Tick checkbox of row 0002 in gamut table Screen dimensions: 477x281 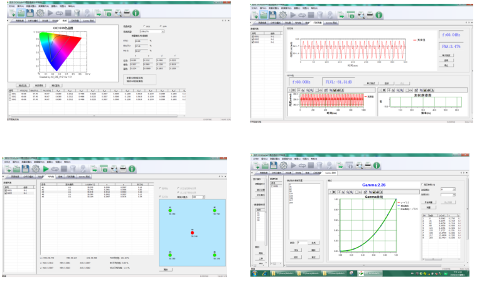point(10,97)
